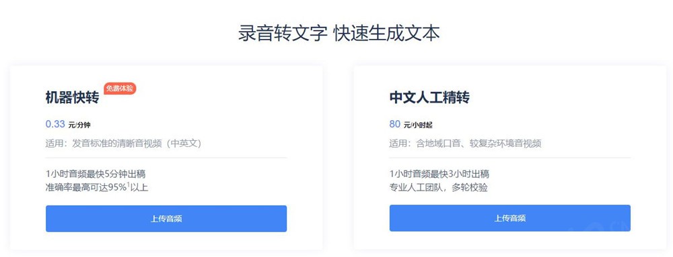The height and width of the screenshot is (257, 673).
Task: Click the orange 免费体验 badge
Action: (x=120, y=89)
